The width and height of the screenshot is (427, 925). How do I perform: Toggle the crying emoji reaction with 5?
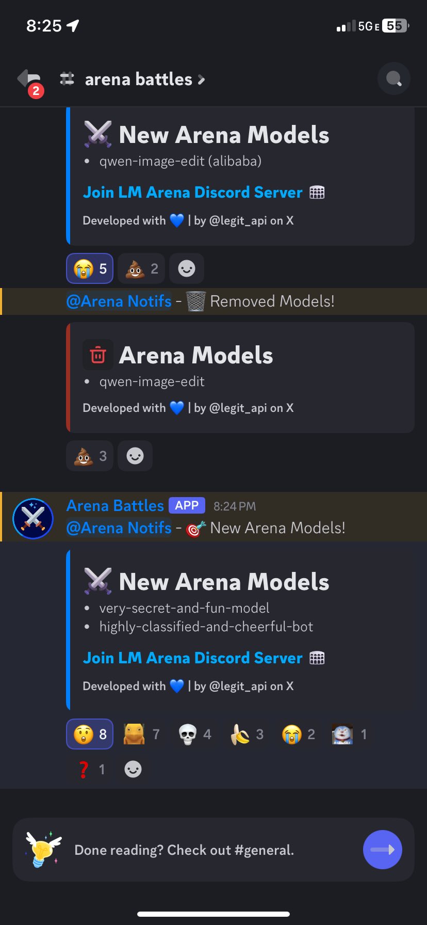[x=90, y=268]
